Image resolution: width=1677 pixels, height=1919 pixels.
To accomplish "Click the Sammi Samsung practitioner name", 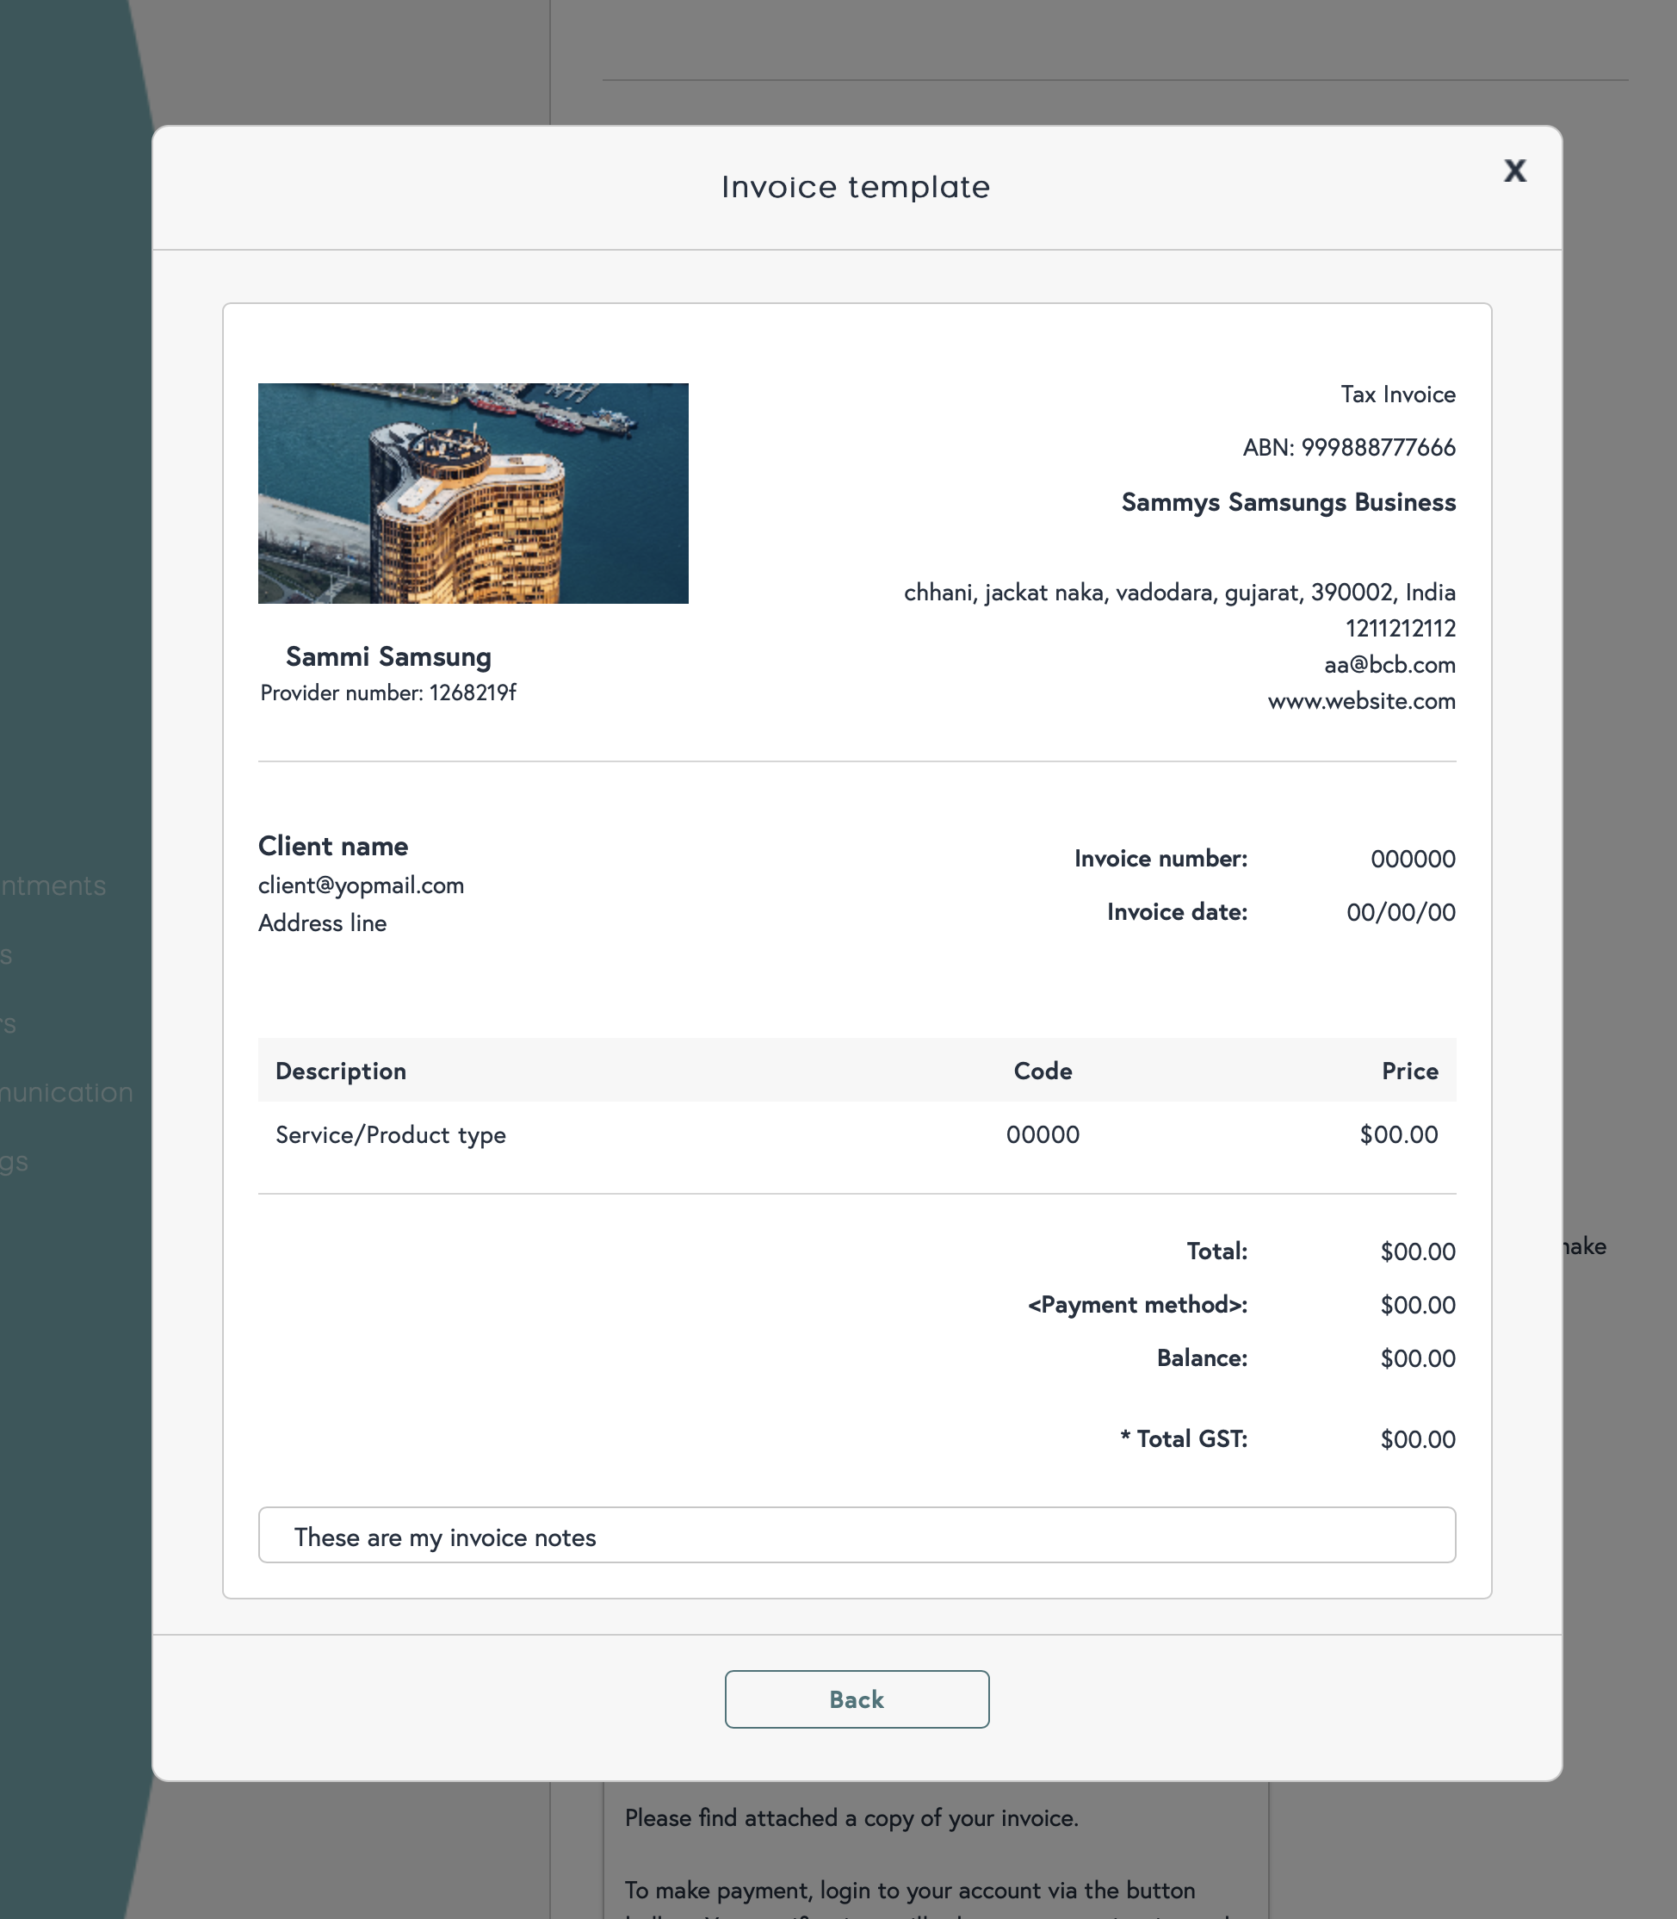I will pyautogui.click(x=388, y=657).
